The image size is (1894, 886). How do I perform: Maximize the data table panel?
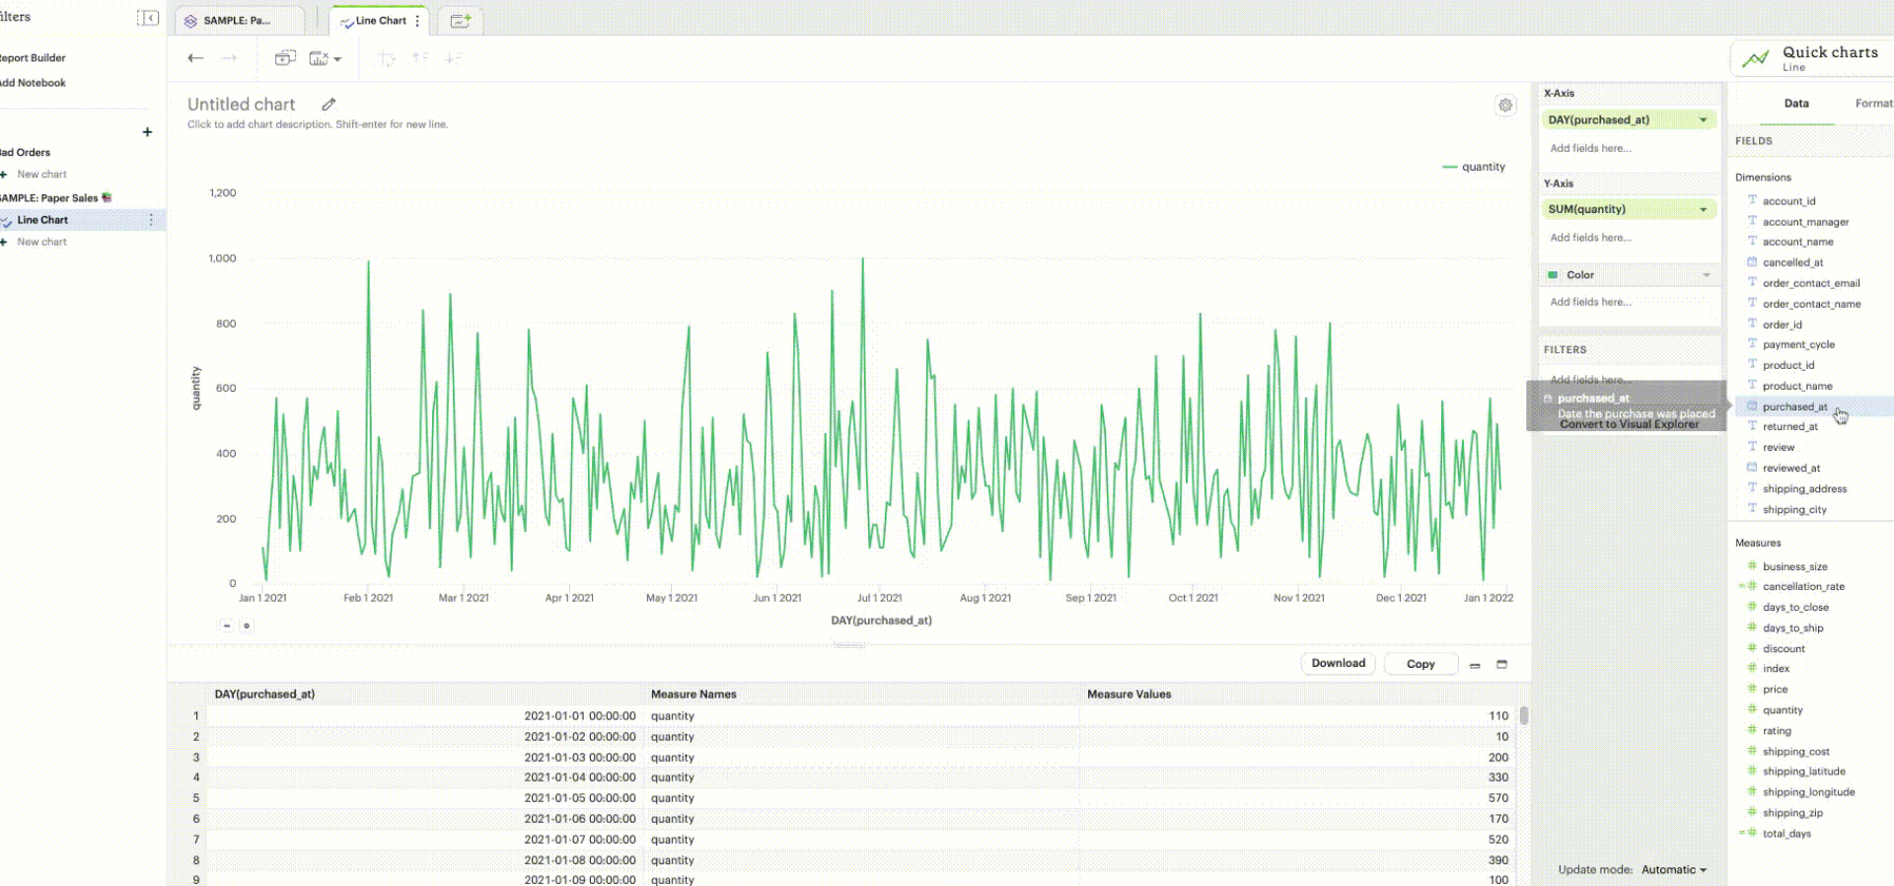pyautogui.click(x=1502, y=664)
